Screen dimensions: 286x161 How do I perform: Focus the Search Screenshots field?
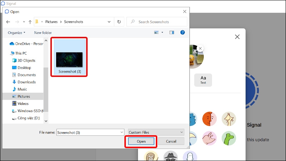(157, 22)
